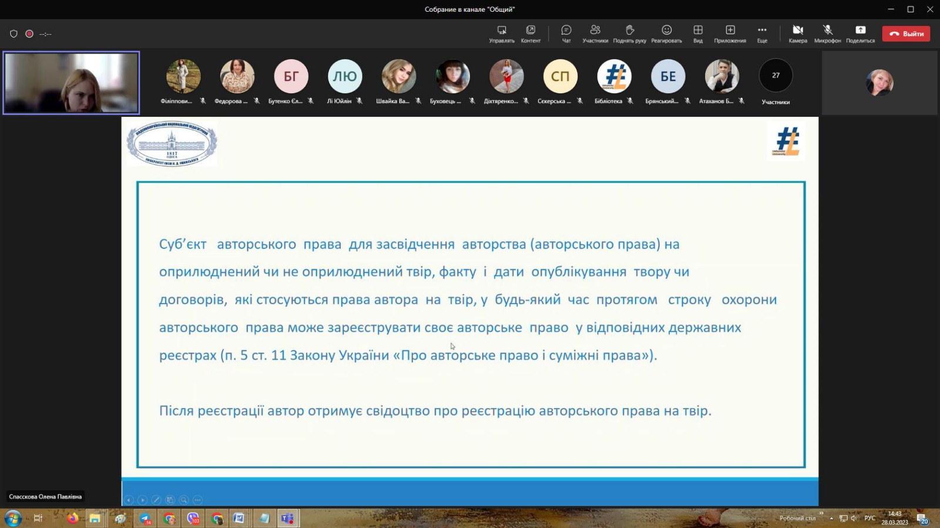Select the Бібліотека participant avatar
The image size is (940, 528).
614,76
